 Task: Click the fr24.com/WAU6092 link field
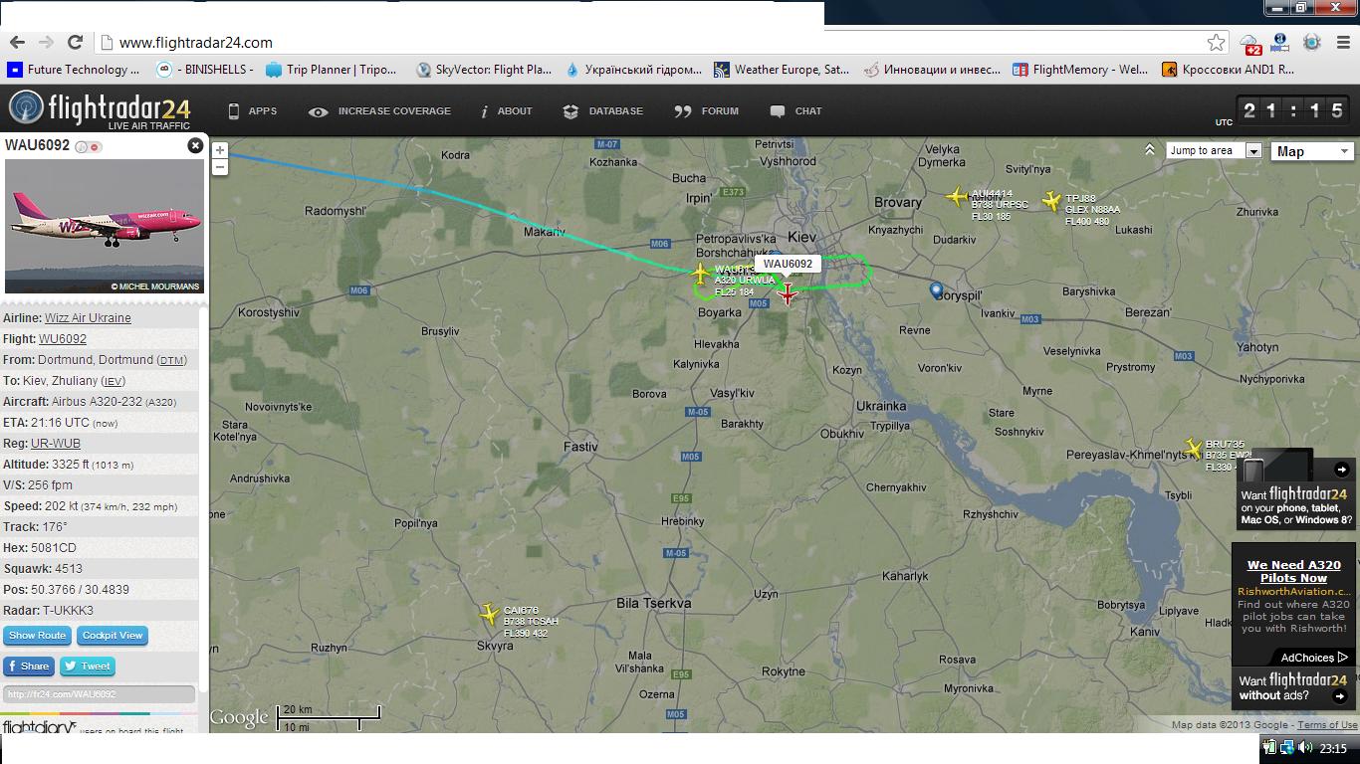[99, 694]
